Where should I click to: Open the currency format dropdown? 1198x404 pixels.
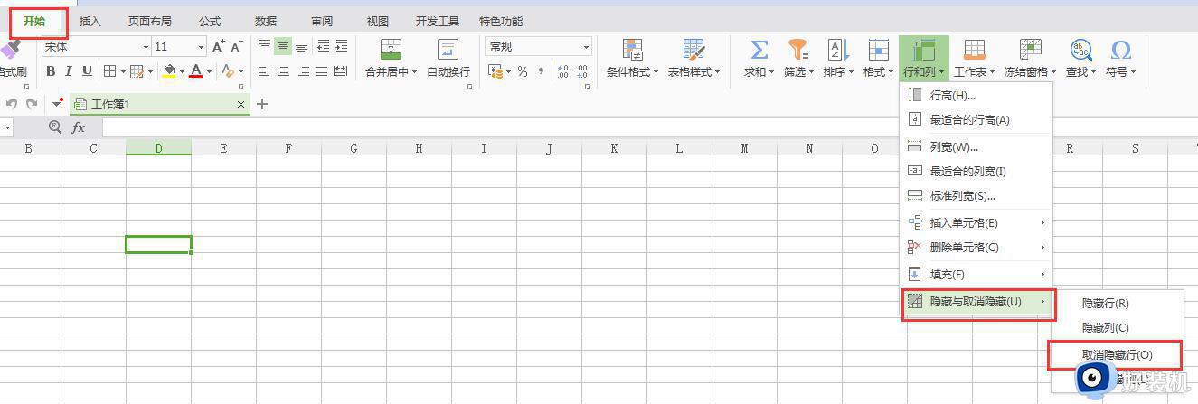509,71
